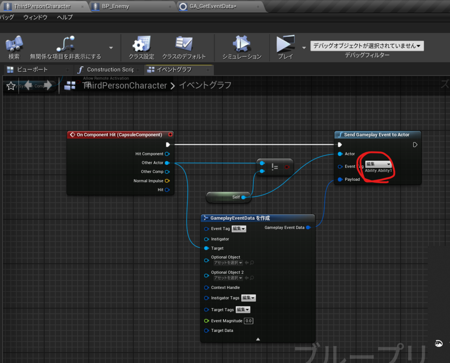
Task: Click On Component Hit node header
Action: coord(120,135)
